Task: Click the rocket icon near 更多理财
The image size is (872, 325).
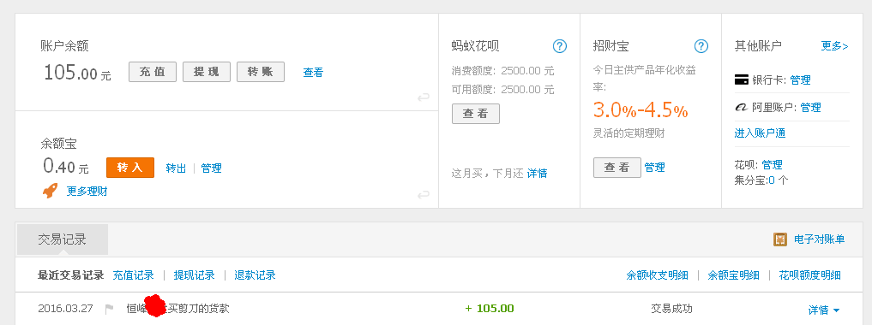Action: click(50, 192)
